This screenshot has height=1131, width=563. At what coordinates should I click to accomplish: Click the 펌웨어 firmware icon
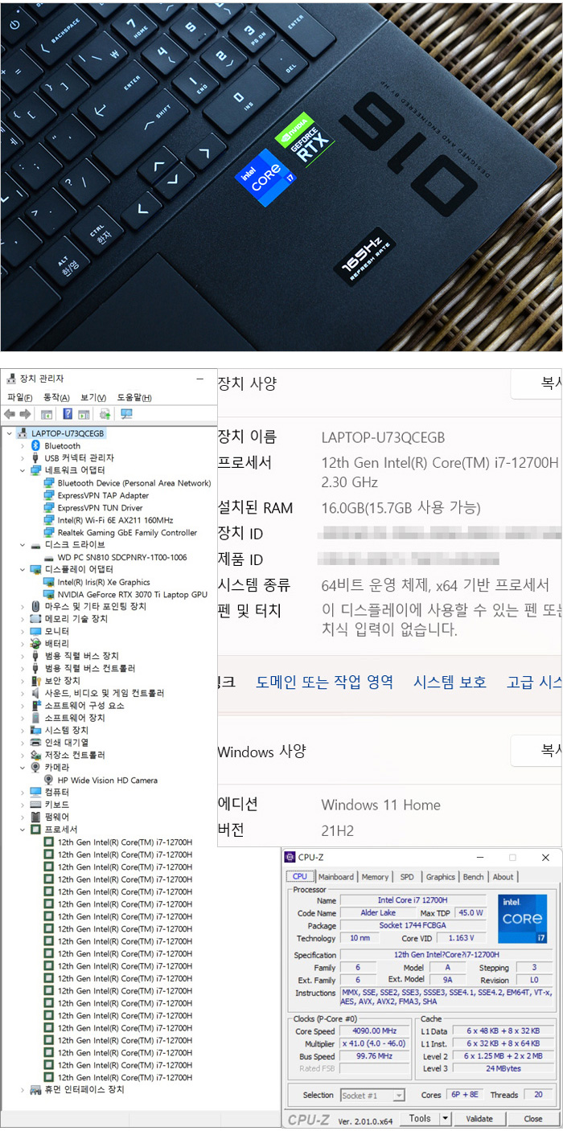[x=35, y=817]
